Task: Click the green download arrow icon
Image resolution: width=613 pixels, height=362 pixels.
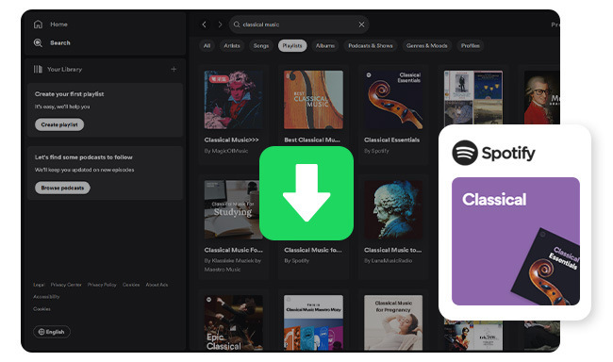Action: 306,193
